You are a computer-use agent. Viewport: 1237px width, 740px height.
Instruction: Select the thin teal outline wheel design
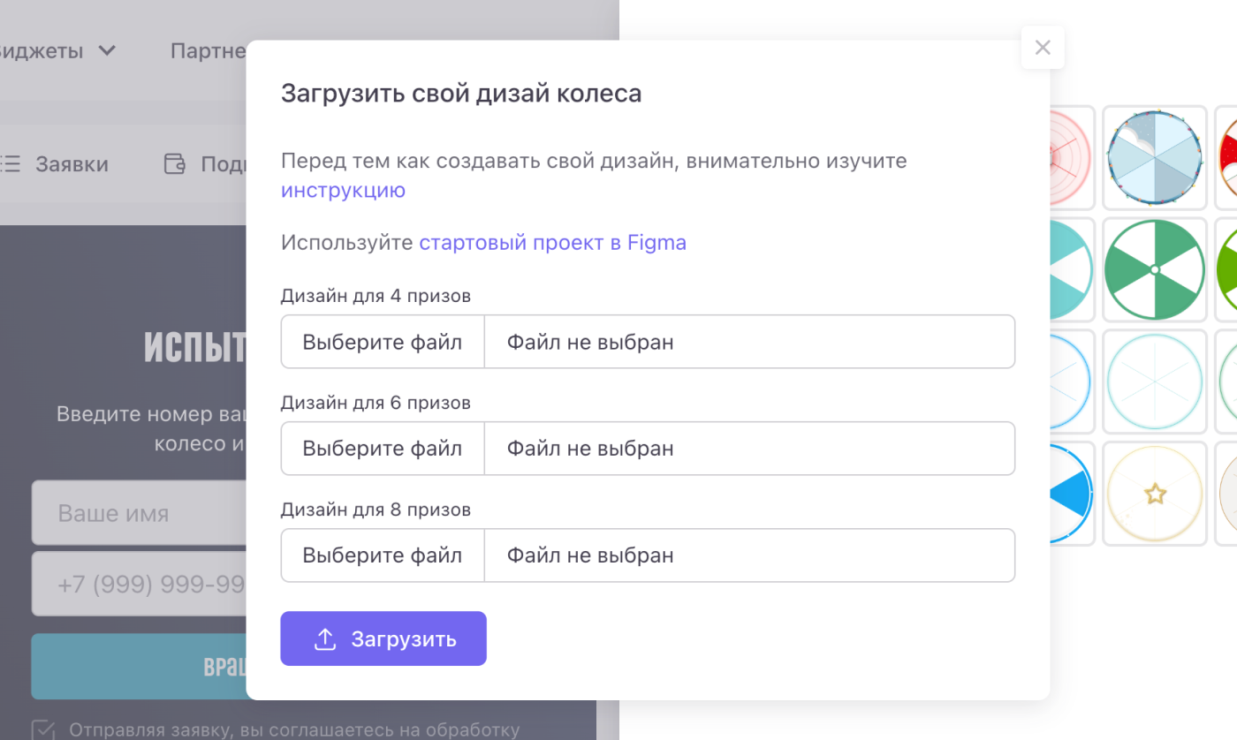pos(1155,381)
